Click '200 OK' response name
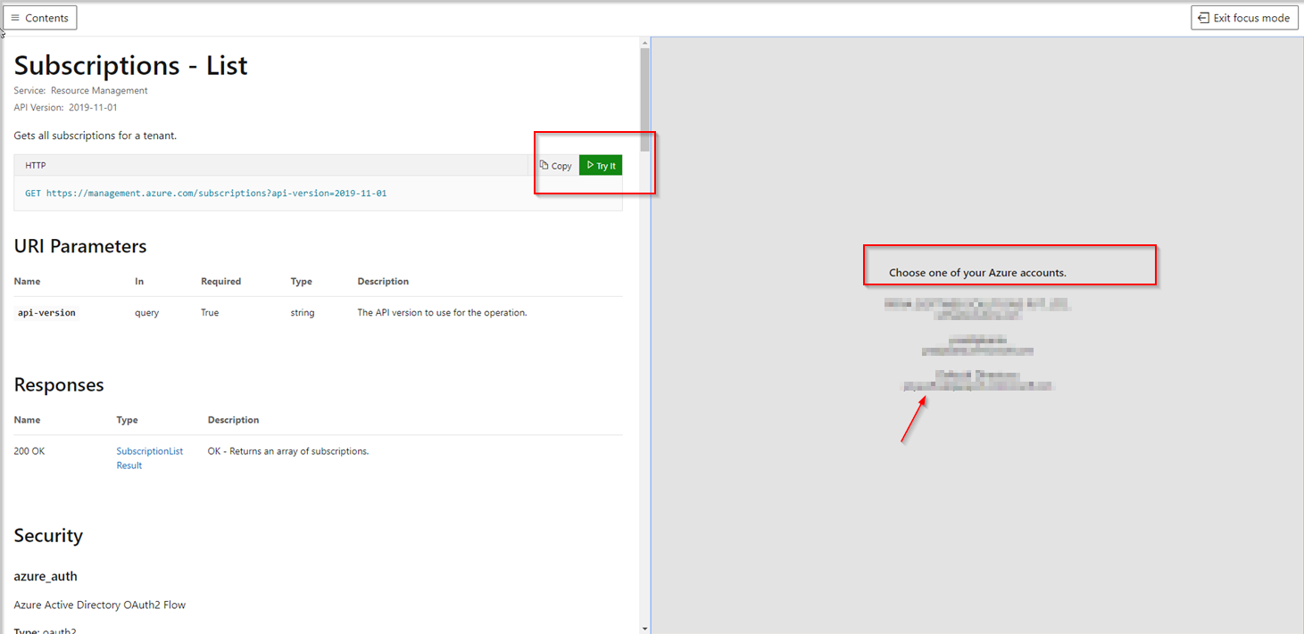This screenshot has height=634, width=1304. tap(29, 451)
